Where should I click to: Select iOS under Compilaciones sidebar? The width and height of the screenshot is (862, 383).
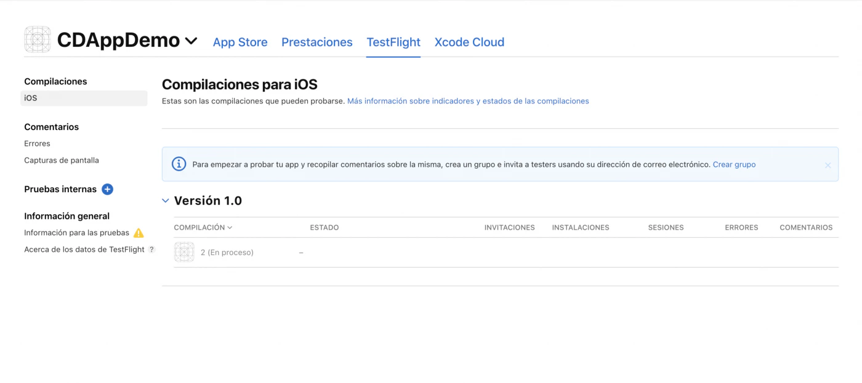(x=30, y=97)
